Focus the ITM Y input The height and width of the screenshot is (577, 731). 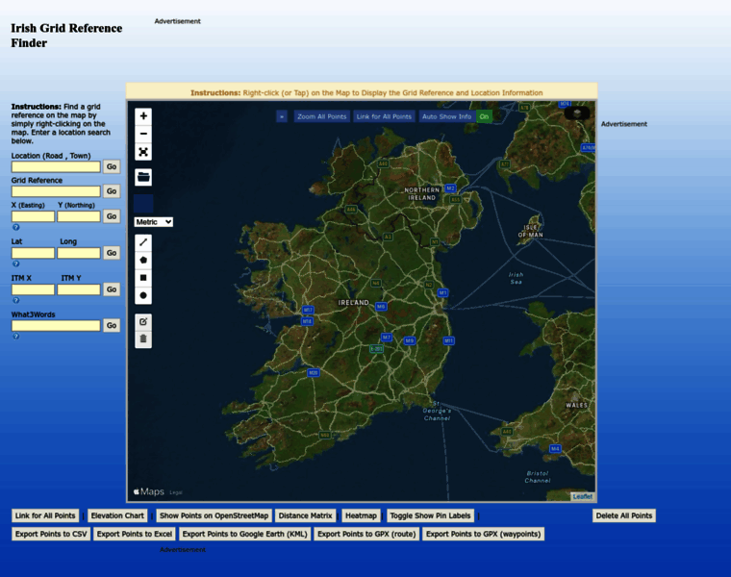pos(79,289)
